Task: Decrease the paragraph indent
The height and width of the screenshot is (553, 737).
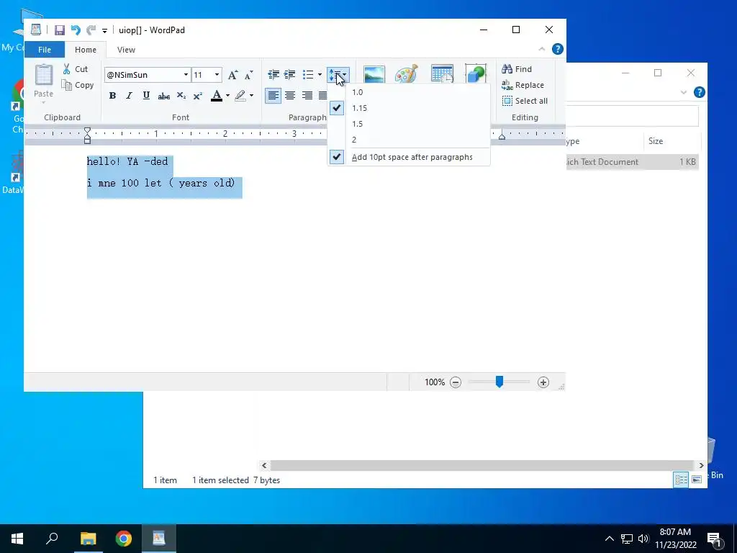Action: pos(273,74)
